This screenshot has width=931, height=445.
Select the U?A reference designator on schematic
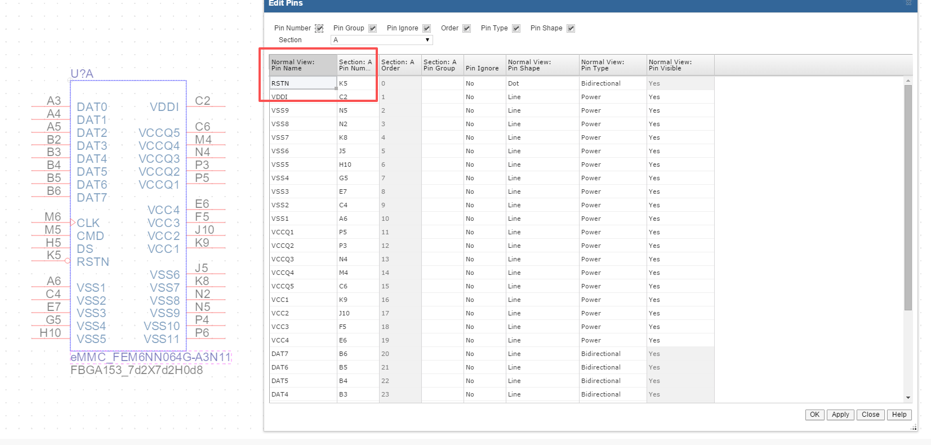point(82,74)
